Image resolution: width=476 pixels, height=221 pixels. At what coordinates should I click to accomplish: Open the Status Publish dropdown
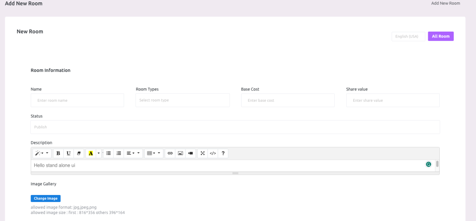click(x=235, y=127)
